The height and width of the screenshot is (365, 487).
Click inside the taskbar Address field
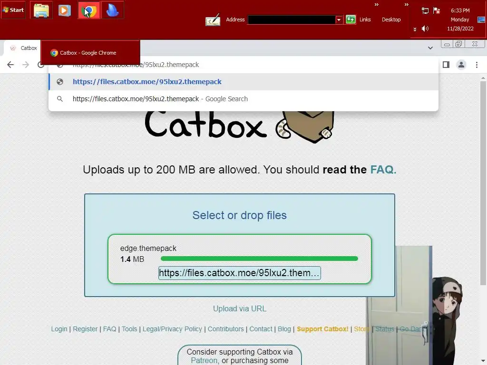point(292,19)
